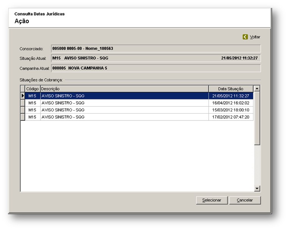
Task: Select the row dated 17/02/2012 07:47:20
Action: coord(137,117)
